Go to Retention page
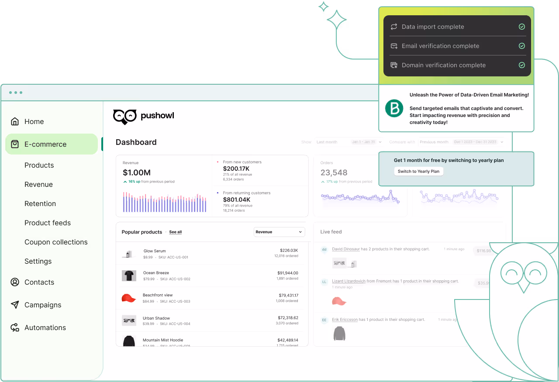This screenshot has width=559, height=382. (40, 203)
